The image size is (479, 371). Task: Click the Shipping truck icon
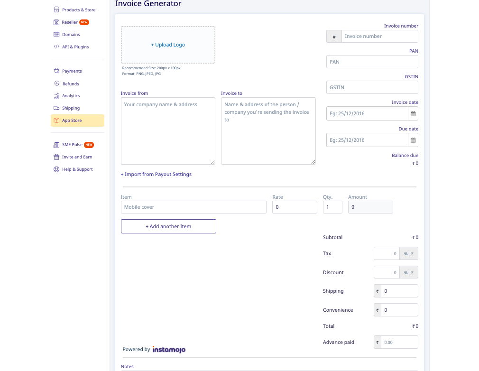click(x=56, y=108)
